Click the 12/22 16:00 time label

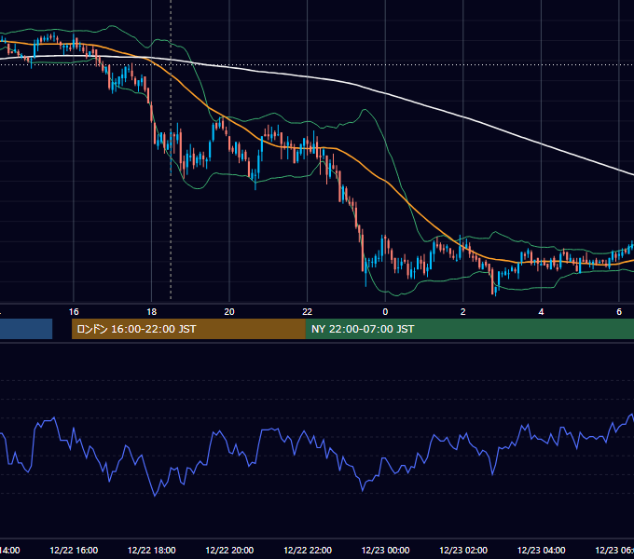coord(74,550)
